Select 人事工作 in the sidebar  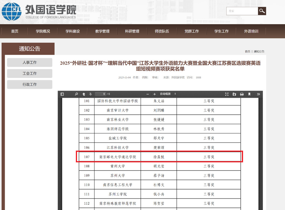tap(30, 63)
